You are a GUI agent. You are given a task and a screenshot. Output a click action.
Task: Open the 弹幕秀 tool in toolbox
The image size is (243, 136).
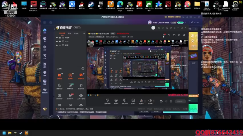60,76
